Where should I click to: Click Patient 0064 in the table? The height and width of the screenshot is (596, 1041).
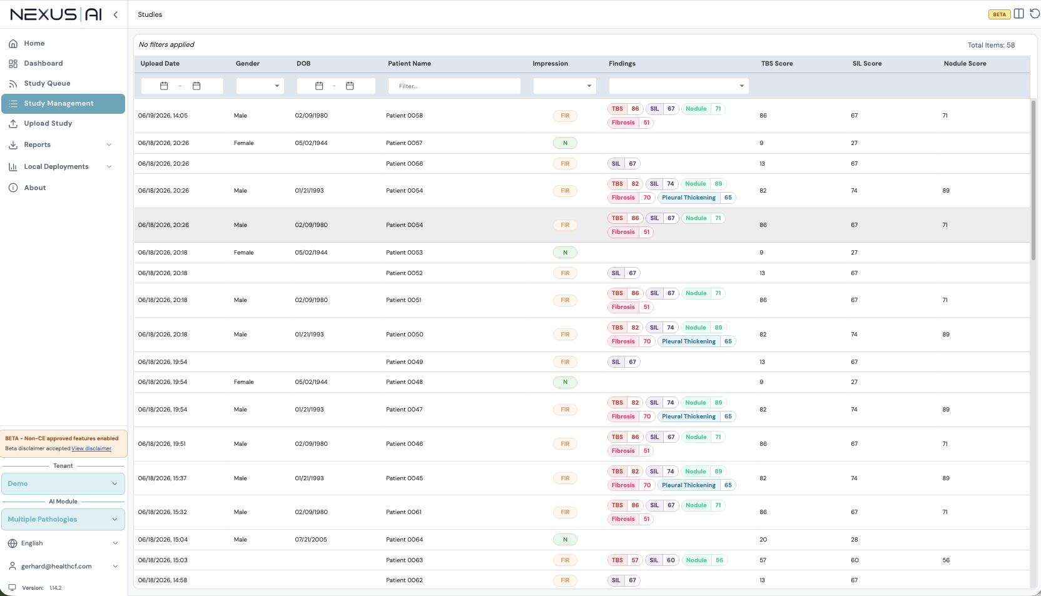(405, 540)
